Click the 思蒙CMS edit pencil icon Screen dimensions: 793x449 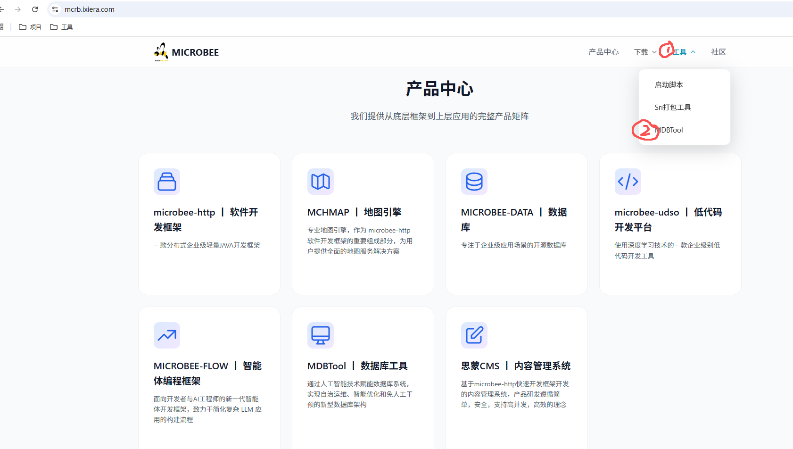click(474, 335)
